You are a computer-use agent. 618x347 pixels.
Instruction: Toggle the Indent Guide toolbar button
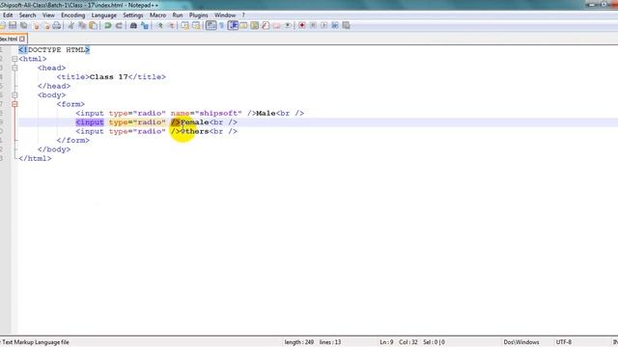point(233,26)
